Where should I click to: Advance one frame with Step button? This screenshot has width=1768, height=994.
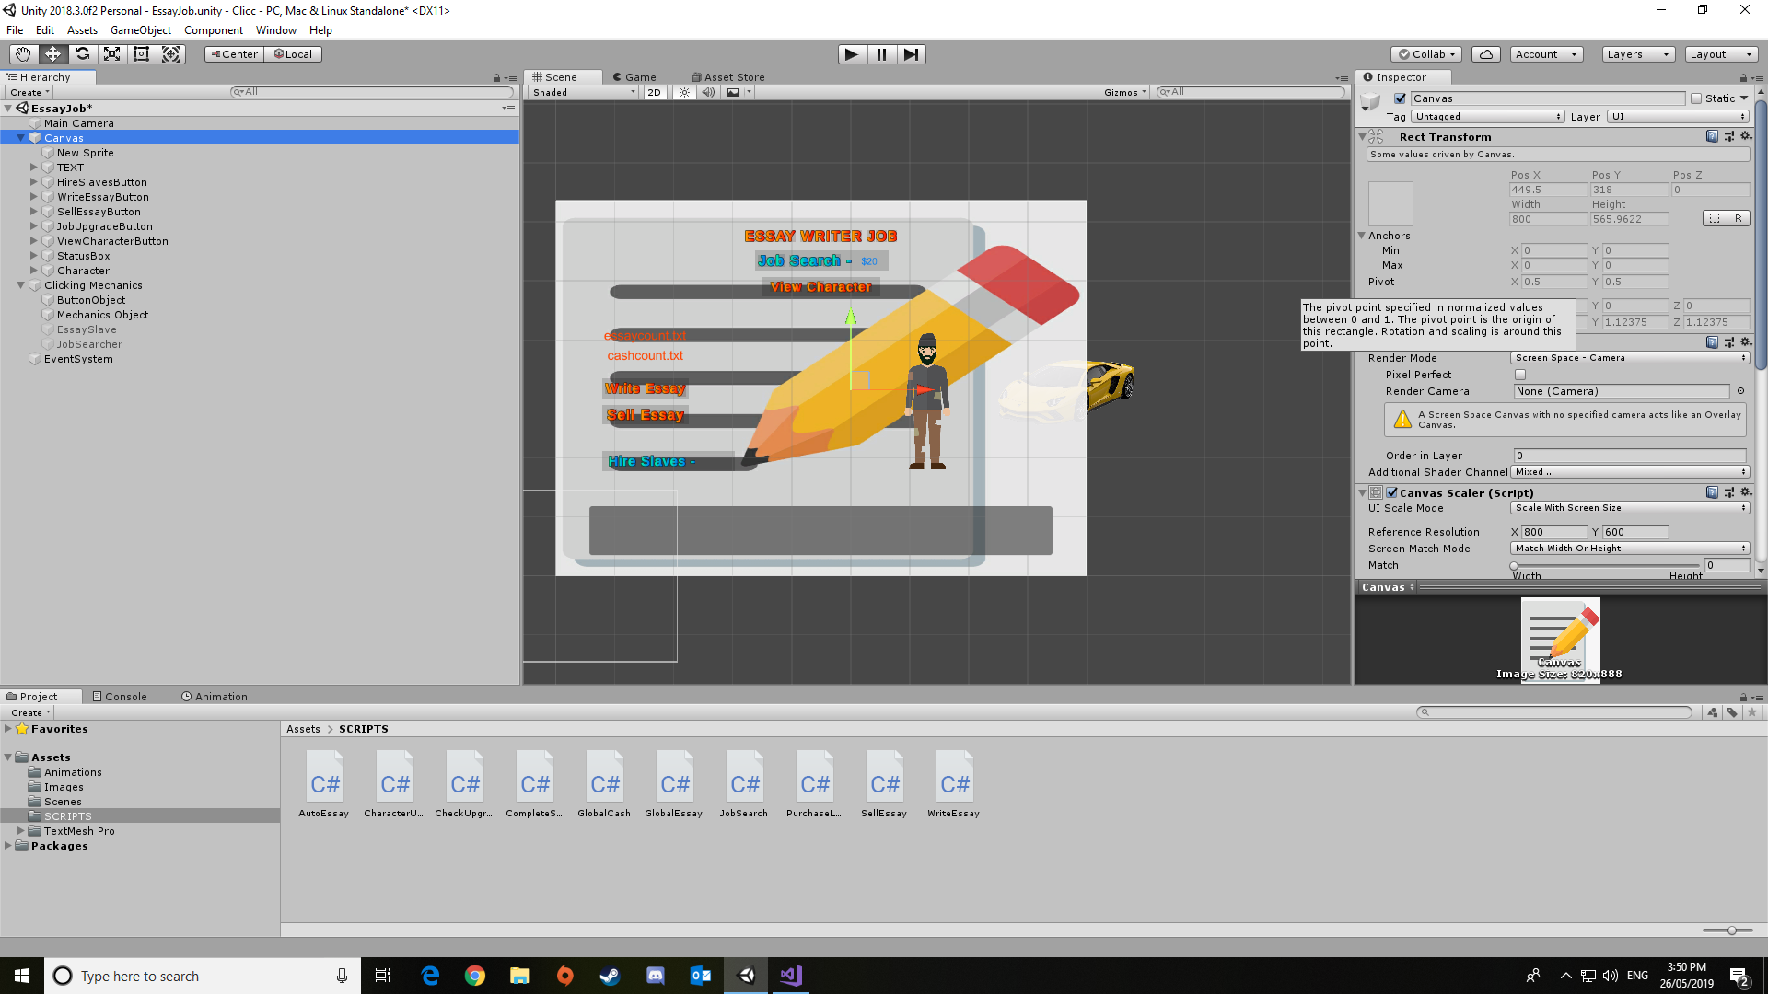(x=911, y=54)
